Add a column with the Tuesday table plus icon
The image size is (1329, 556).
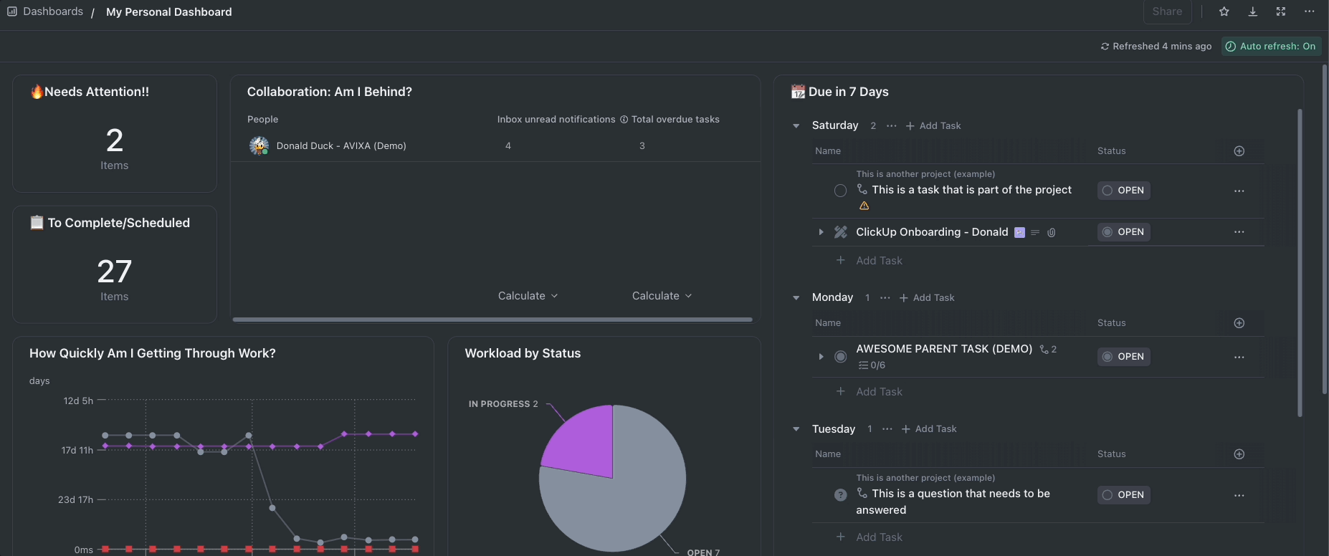(x=1239, y=454)
